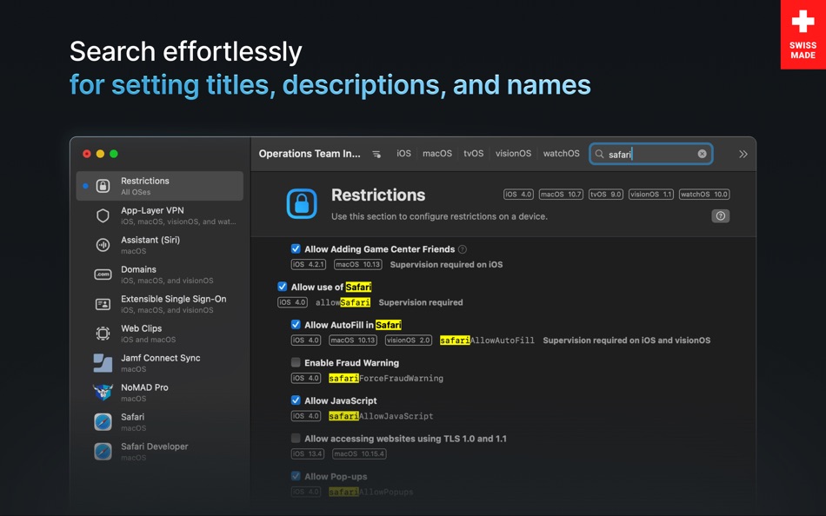This screenshot has width=826, height=516.
Task: Click the info icon beside Game Center Friends
Action: [462, 249]
